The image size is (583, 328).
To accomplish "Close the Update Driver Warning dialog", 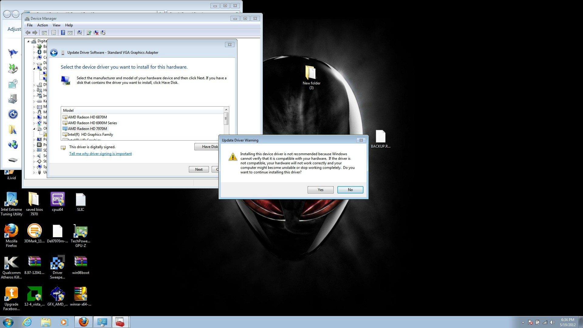I will click(361, 140).
